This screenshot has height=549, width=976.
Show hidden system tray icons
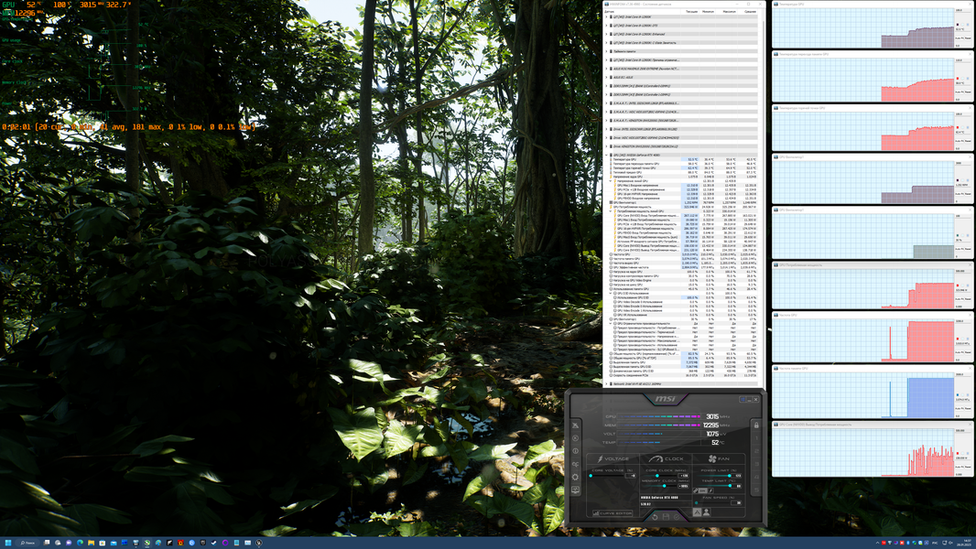878,543
